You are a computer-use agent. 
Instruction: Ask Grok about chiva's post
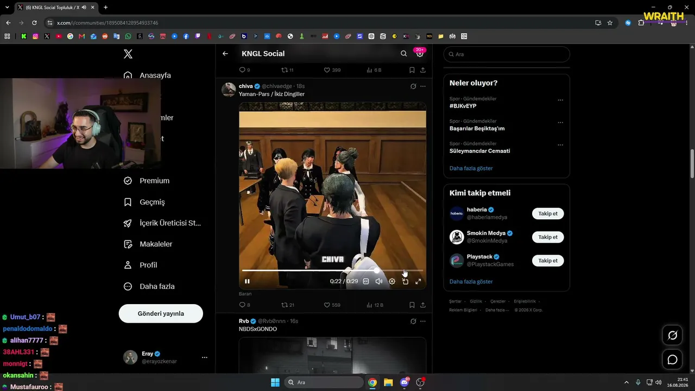coord(413,86)
